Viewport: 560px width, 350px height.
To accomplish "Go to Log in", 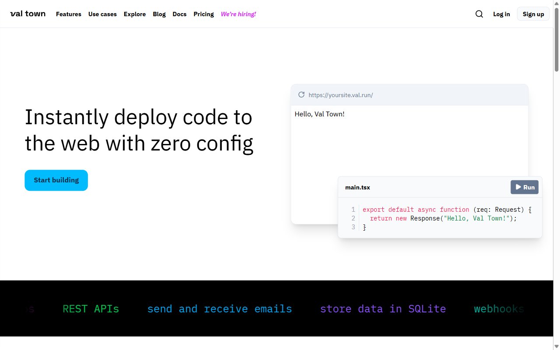I will tap(501, 14).
